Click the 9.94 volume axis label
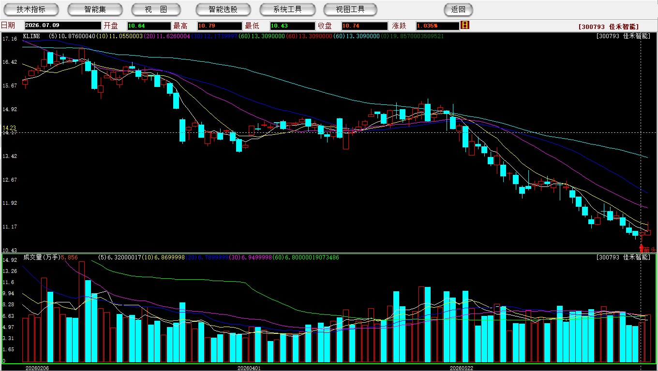This screenshot has width=658, height=371. point(9,294)
